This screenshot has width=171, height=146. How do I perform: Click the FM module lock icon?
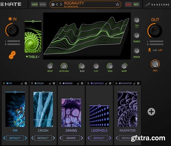pyautogui.click(x=22, y=83)
